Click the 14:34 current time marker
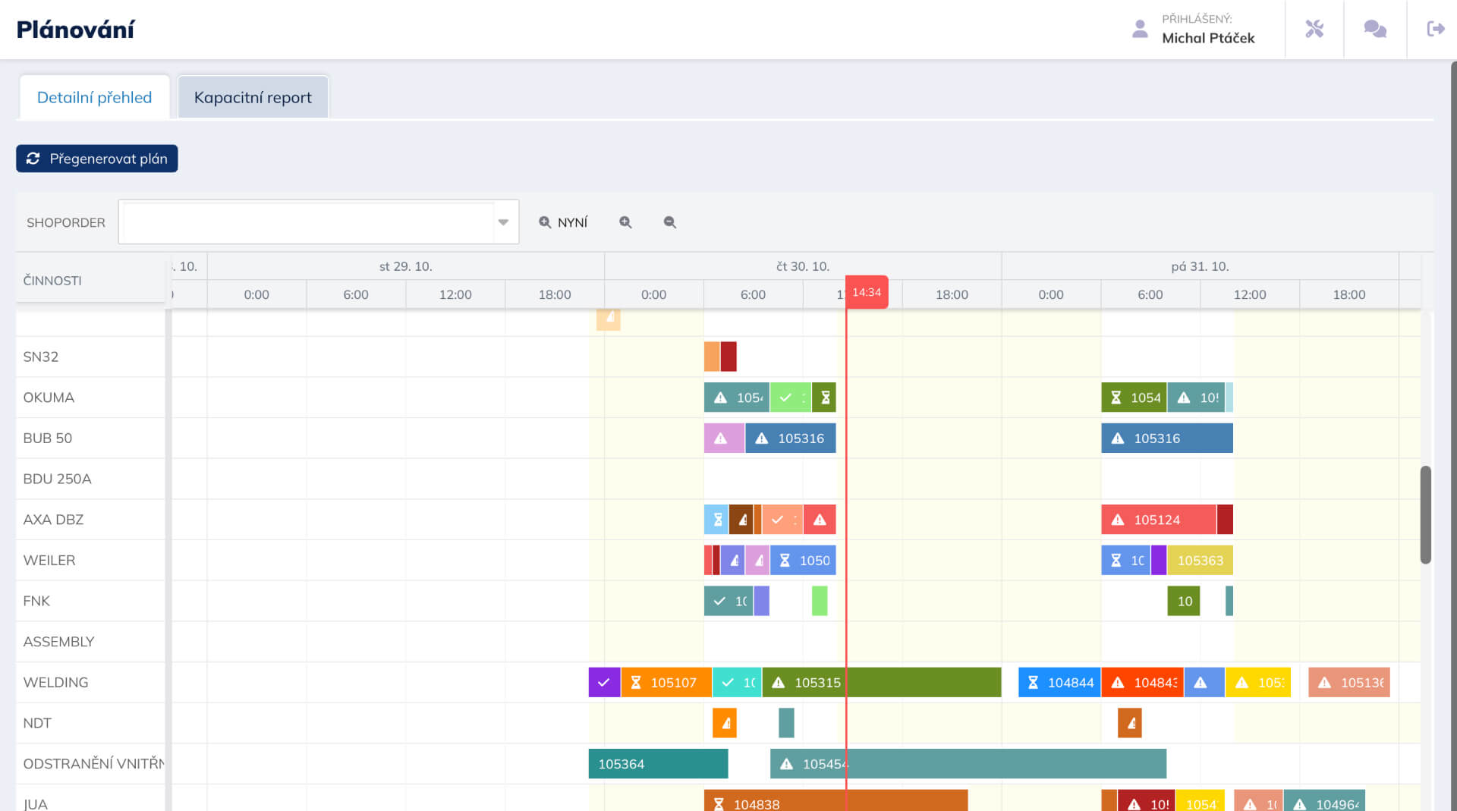Viewport: 1457px width, 811px height. [867, 292]
